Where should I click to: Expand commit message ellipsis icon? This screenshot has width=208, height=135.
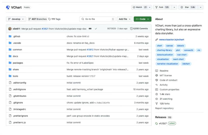click(x=90, y=29)
